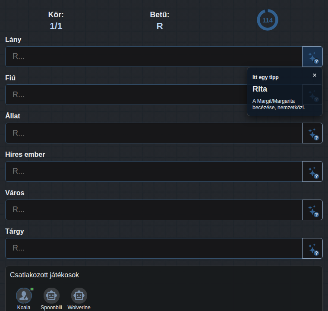328x311 pixels.
Task: Click the Spoonbill bot avatar
Action: click(x=51, y=295)
